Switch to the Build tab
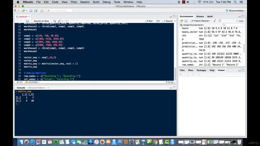The width and height of the screenshot is (260, 146). pos(210,16)
